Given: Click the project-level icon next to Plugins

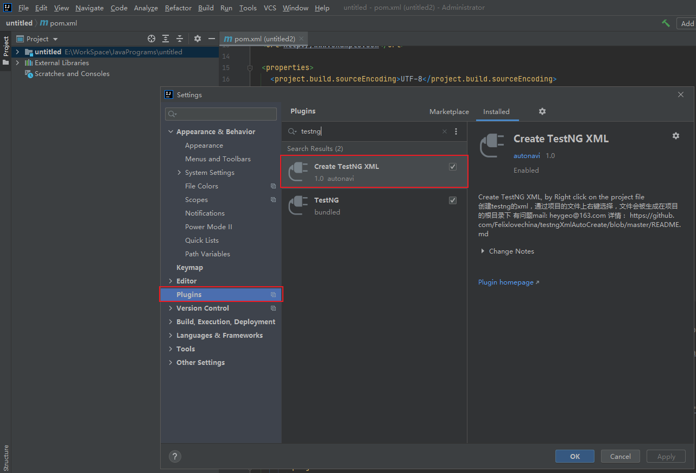Looking at the screenshot, I should [x=274, y=294].
